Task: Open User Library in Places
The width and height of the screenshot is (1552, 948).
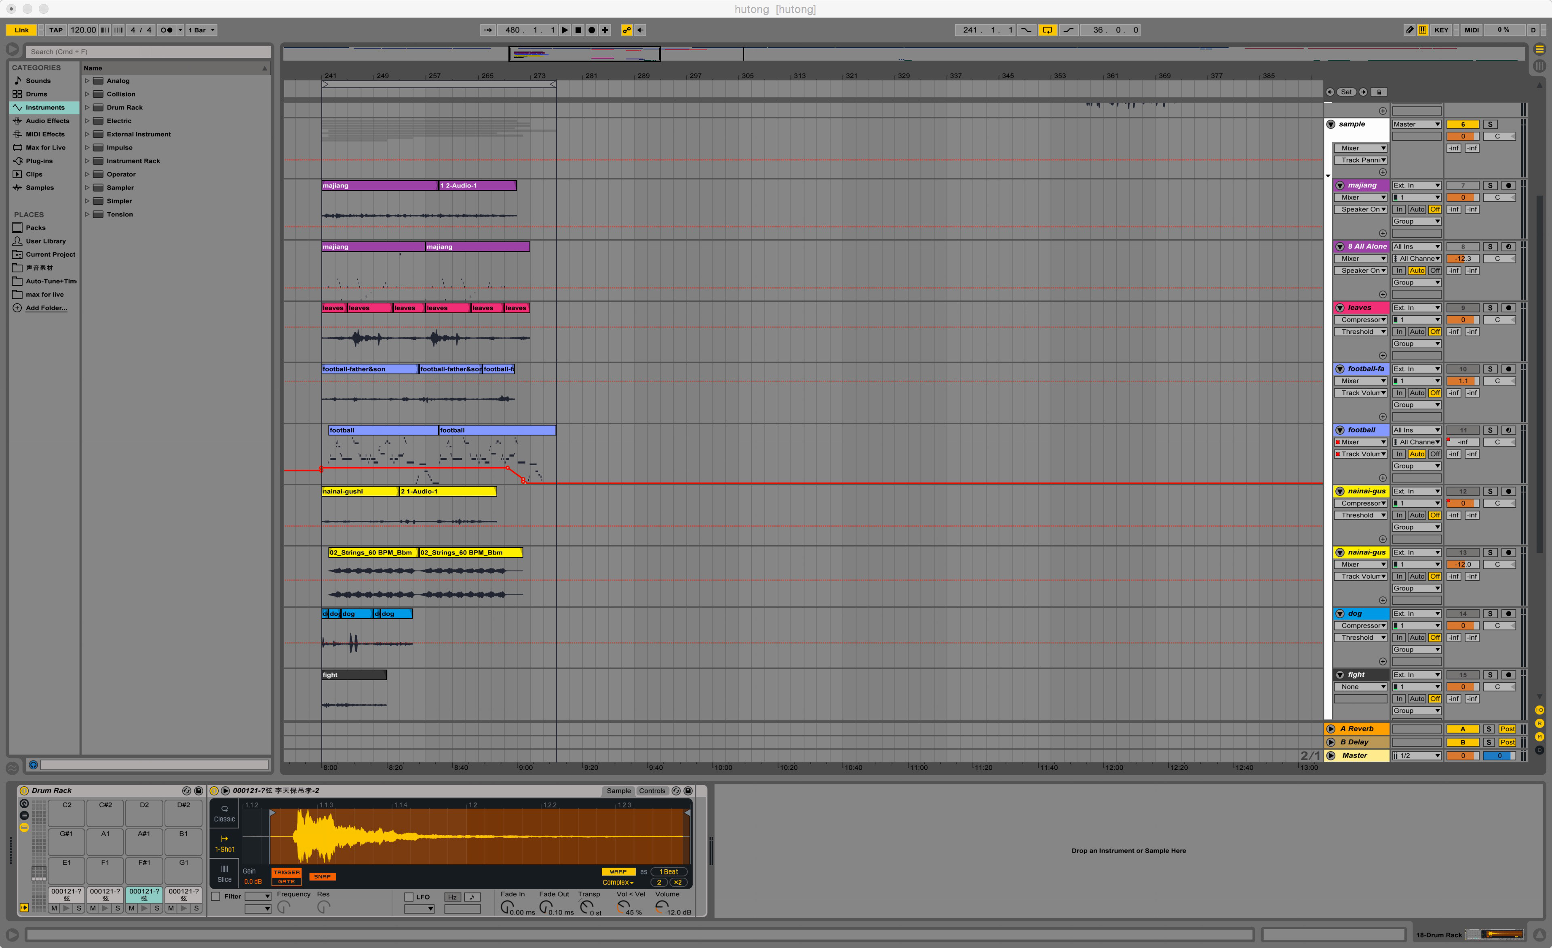Action: tap(45, 240)
